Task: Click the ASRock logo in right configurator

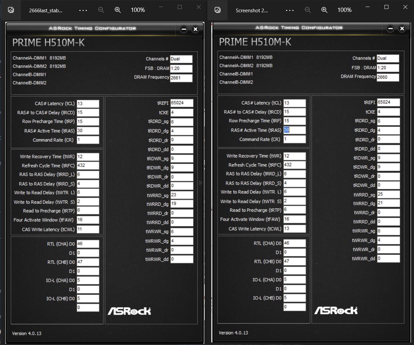Action: pos(336,310)
